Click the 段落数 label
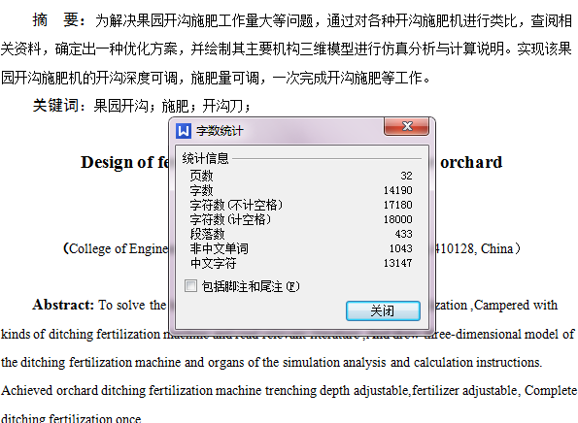This screenshot has height=423, width=578. tap(207, 234)
